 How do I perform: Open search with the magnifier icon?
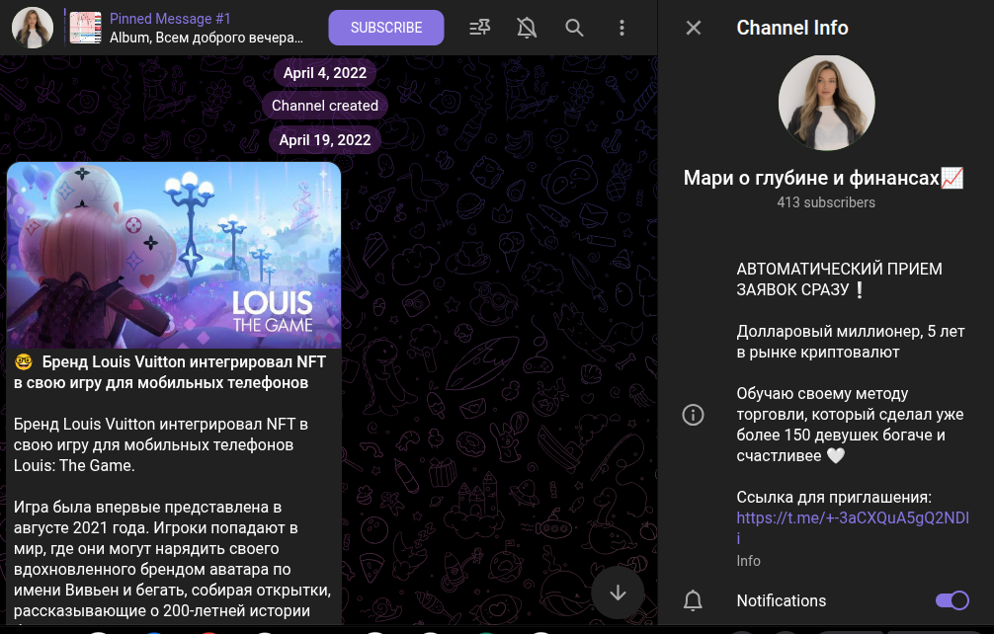coord(574,28)
